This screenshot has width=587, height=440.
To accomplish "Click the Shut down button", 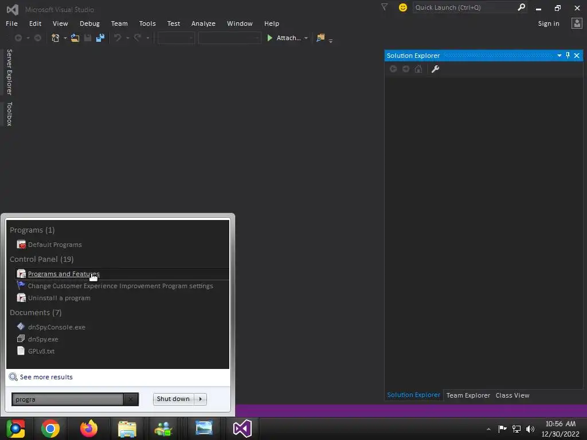I will [x=173, y=399].
